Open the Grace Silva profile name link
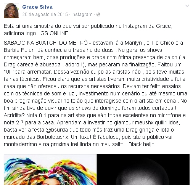 pos(37,7)
